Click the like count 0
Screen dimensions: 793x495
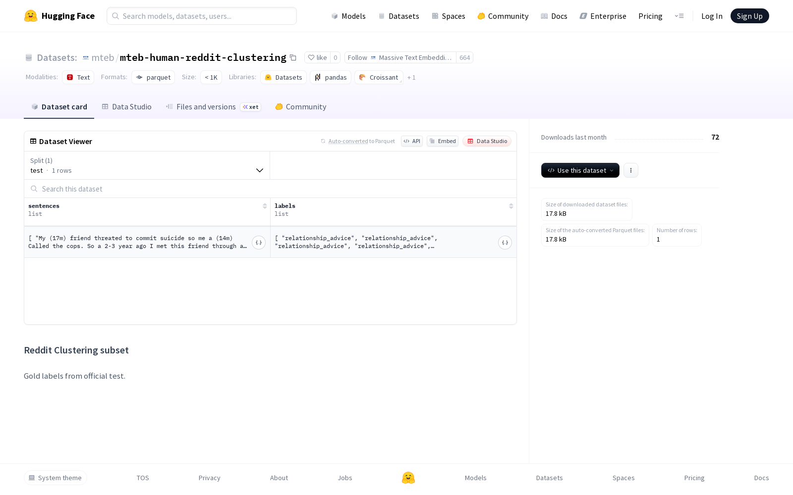(x=335, y=57)
